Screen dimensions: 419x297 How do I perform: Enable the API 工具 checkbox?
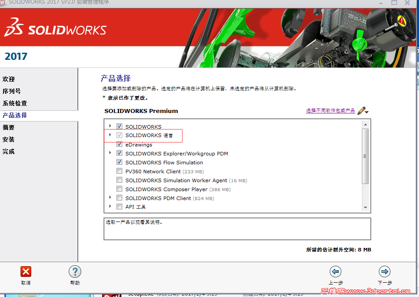click(x=119, y=207)
